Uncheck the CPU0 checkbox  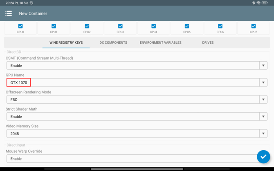pos(20,26)
